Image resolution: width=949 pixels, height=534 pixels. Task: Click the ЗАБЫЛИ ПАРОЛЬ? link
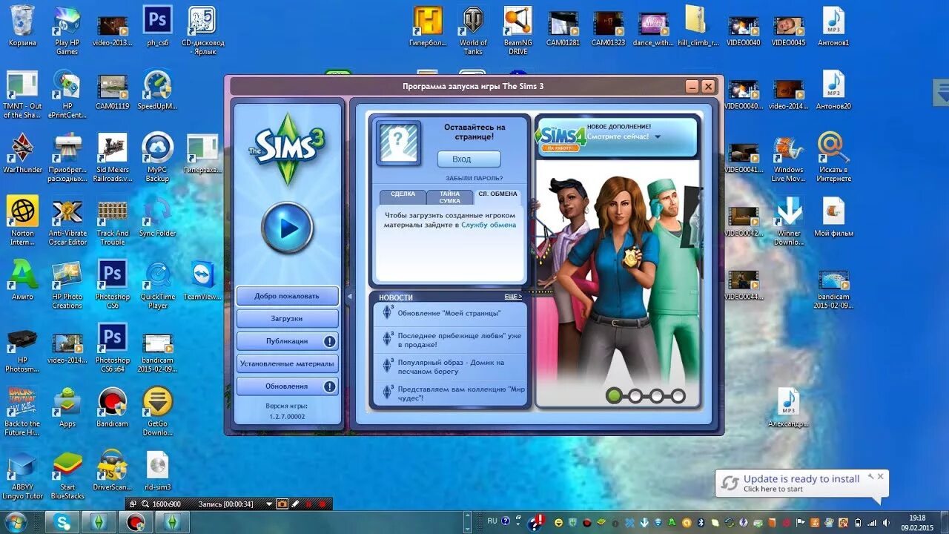(x=474, y=178)
